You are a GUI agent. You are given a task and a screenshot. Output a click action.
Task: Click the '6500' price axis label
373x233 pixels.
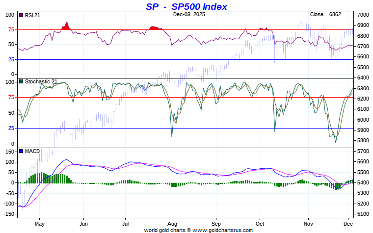363,67
